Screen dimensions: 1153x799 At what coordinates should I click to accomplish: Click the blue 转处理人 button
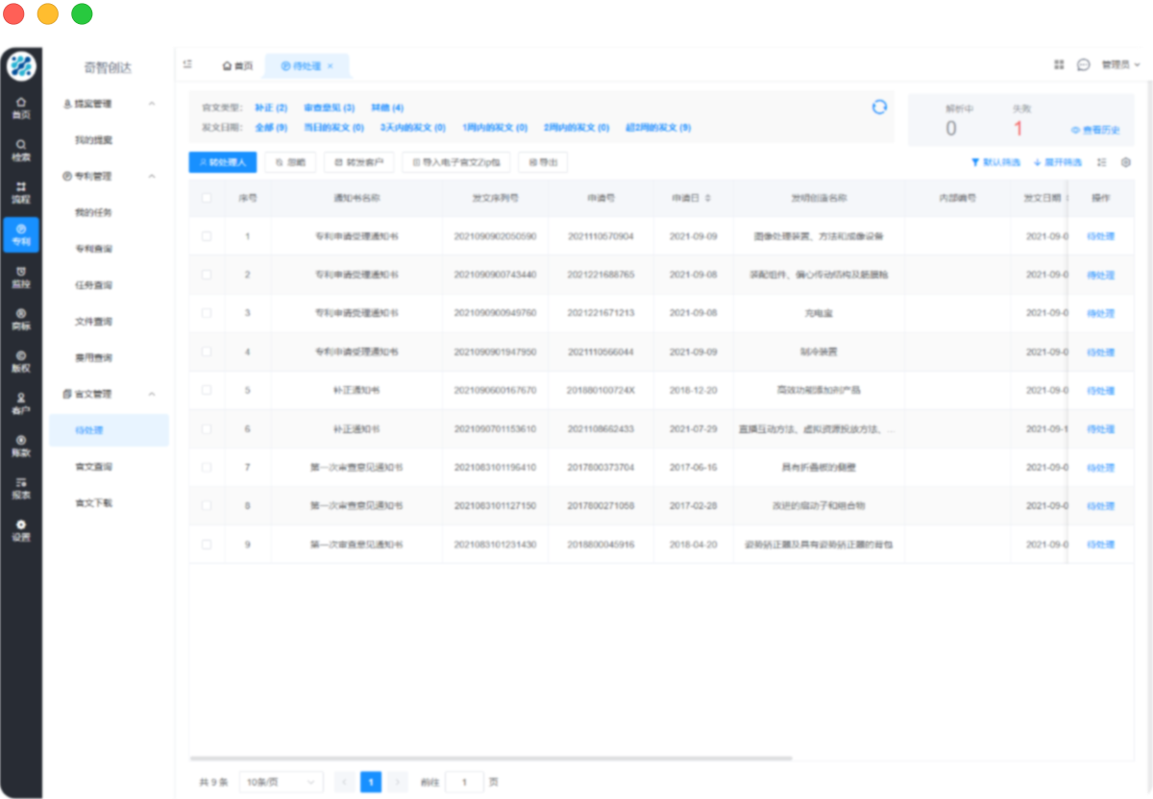point(222,162)
